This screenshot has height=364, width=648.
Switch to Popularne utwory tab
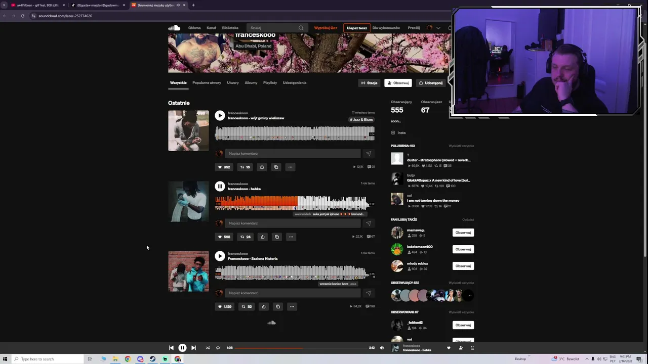pos(207,83)
